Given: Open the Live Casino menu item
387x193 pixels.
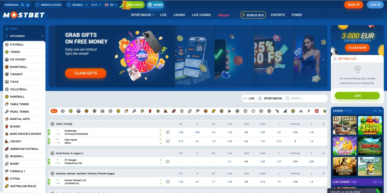Looking at the screenshot, I should (x=201, y=15).
